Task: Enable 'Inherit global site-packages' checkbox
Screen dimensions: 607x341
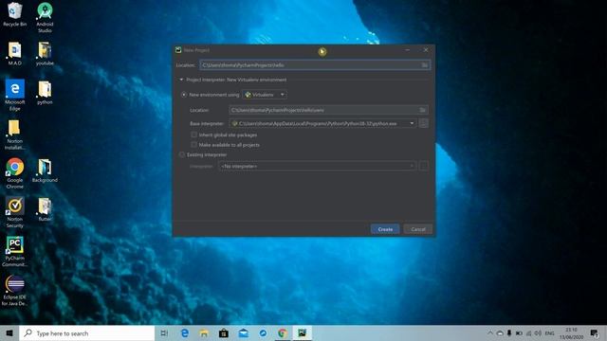Action: tap(193, 135)
